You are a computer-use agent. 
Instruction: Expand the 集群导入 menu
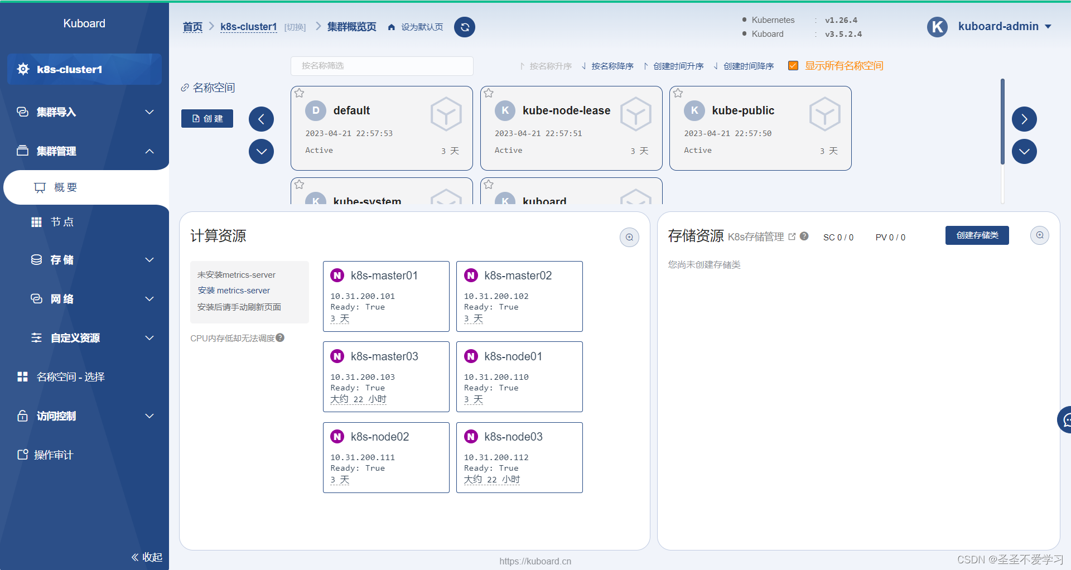(85, 112)
